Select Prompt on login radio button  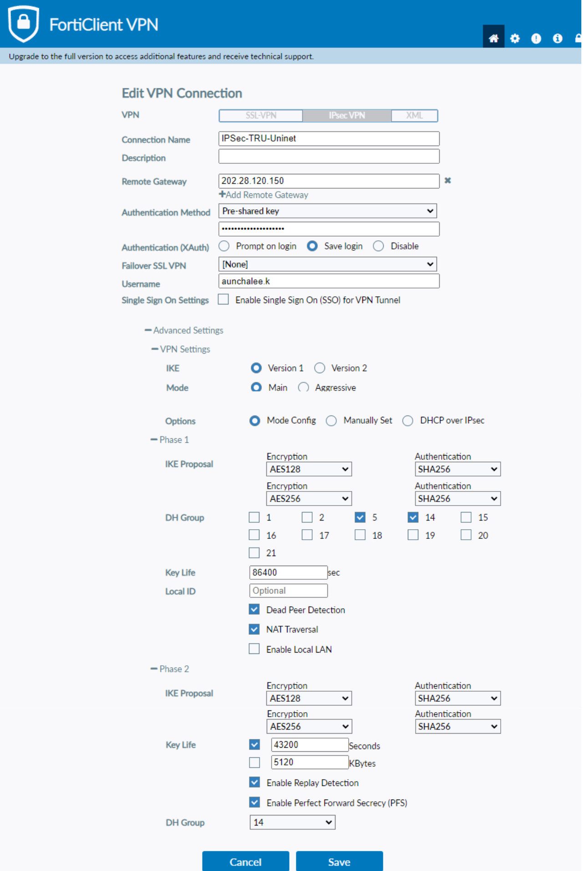pos(224,246)
